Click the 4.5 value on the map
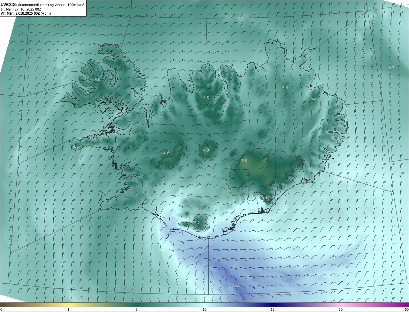The width and height of the screenshot is (409, 312). tap(206, 98)
